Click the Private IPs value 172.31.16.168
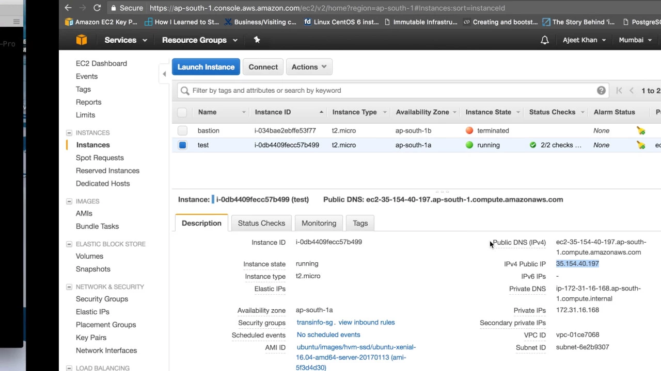This screenshot has height=371, width=661. coord(577,310)
